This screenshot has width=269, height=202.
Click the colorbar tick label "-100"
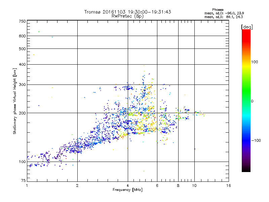pyautogui.click(x=256, y=140)
